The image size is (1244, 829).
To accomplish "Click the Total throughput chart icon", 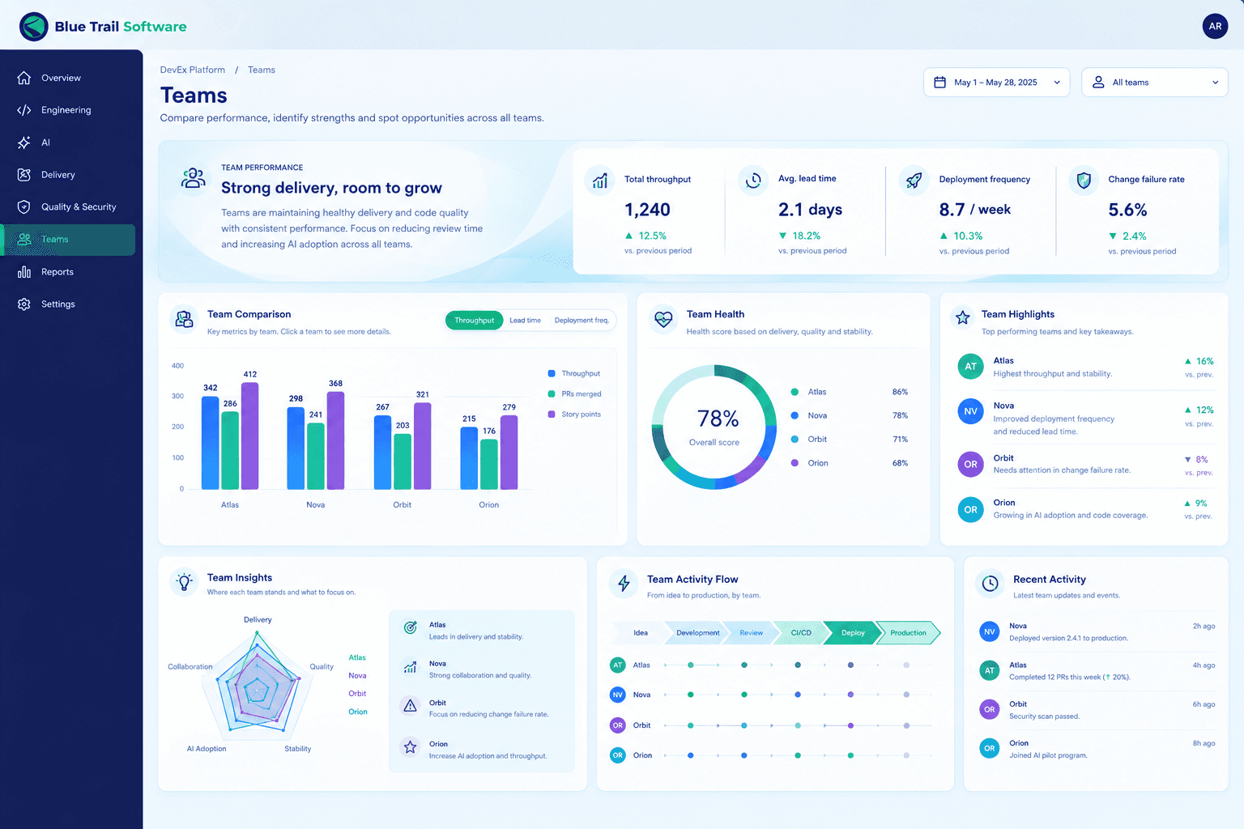I will (x=600, y=181).
